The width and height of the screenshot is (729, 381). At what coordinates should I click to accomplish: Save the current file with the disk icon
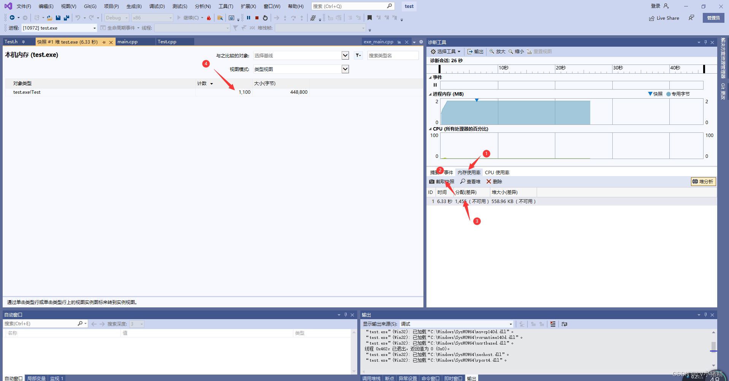58,18
